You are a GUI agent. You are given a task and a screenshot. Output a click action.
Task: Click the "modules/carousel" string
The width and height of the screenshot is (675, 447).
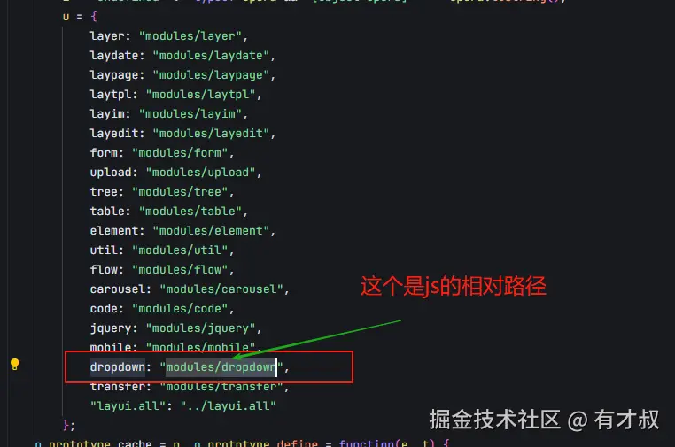point(221,289)
